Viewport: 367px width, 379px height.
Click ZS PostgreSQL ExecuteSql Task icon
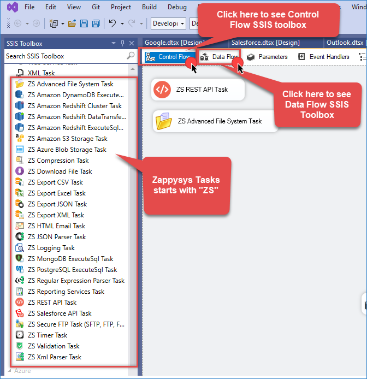20,269
